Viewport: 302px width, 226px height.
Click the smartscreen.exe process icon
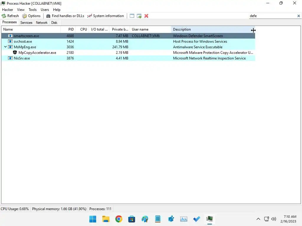pyautogui.click(x=10, y=36)
